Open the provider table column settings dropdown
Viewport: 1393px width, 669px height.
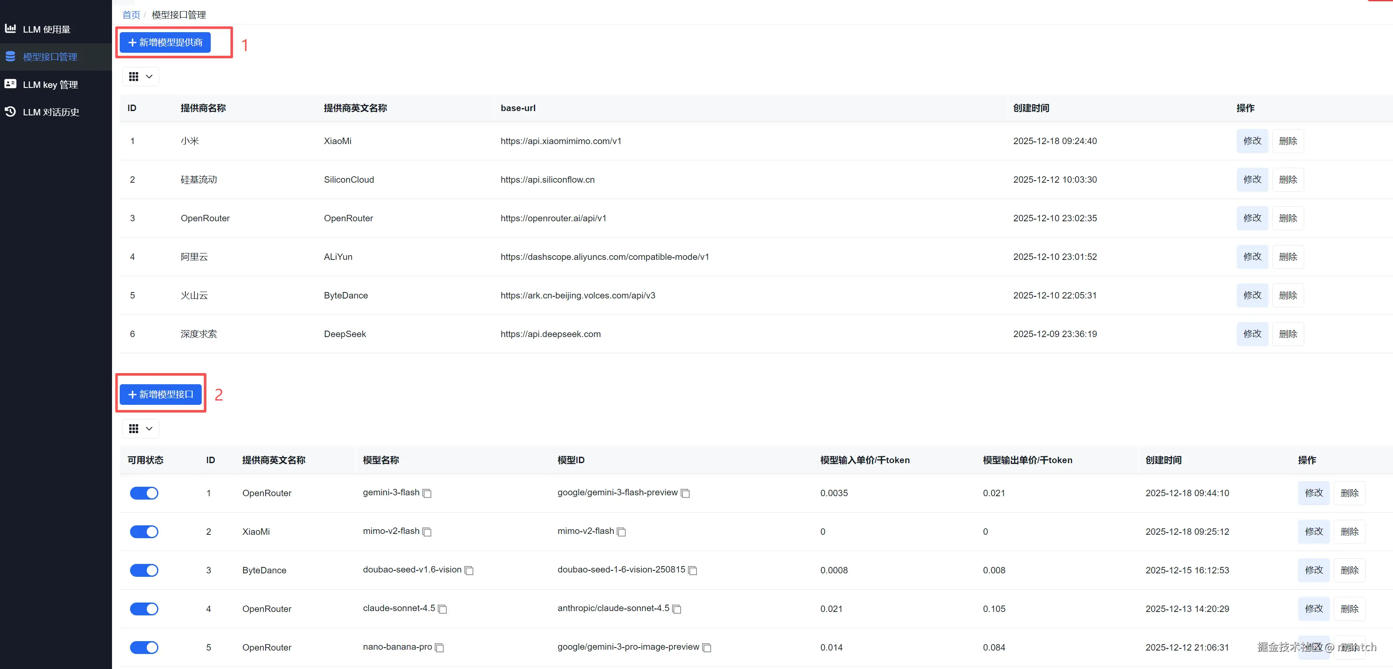click(141, 77)
